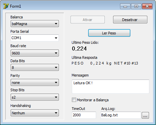Click the Ultima Resposta label
Screen dimensions: 156x125
(84, 57)
